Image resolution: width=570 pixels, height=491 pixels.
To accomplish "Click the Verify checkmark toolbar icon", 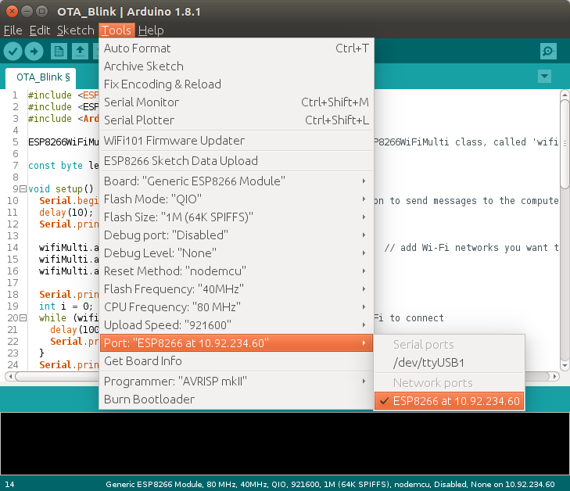I will 13,52.
